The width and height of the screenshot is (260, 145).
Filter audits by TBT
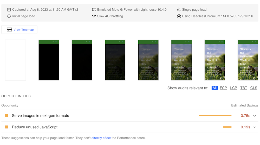click(x=244, y=88)
